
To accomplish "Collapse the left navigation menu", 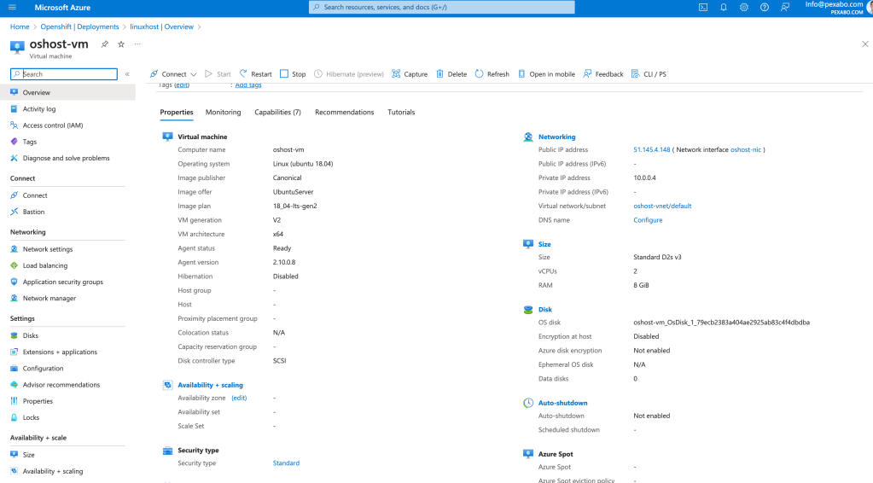I will [x=127, y=74].
